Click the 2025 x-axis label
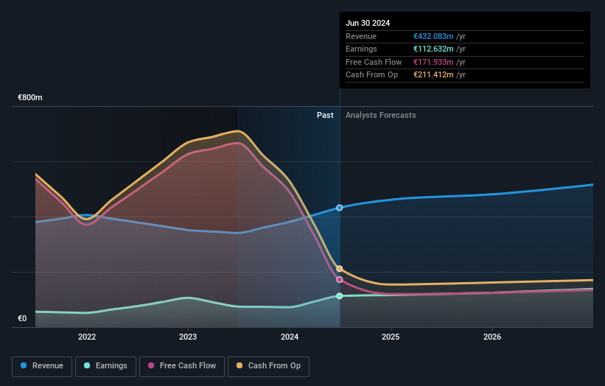The width and height of the screenshot is (605, 386). click(391, 337)
